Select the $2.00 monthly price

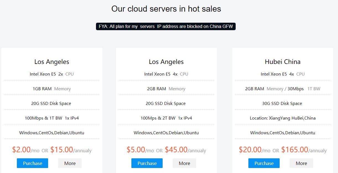pyautogui.click(x=21, y=150)
